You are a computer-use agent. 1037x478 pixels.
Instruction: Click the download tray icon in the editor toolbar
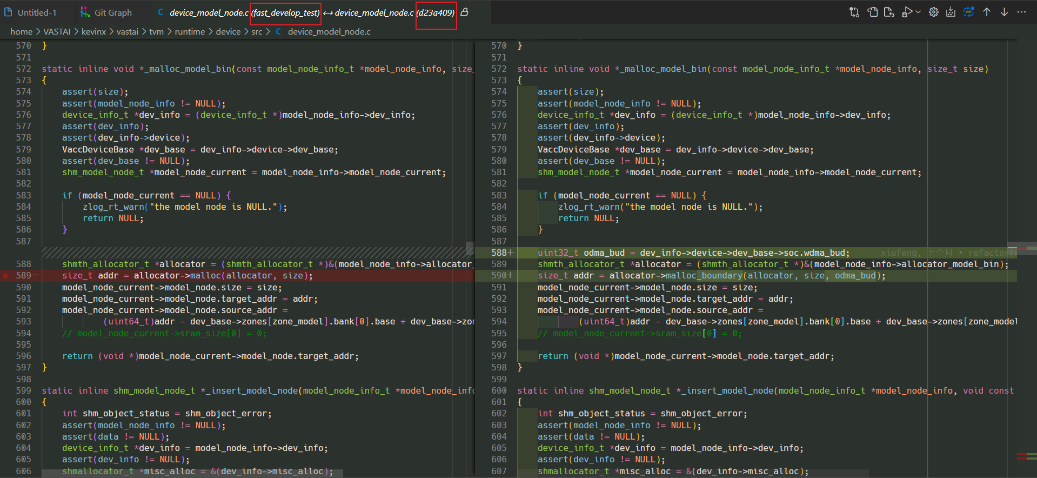click(x=951, y=12)
